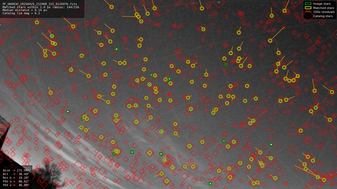Click the orange 100x residuals legend line

tap(308, 12)
